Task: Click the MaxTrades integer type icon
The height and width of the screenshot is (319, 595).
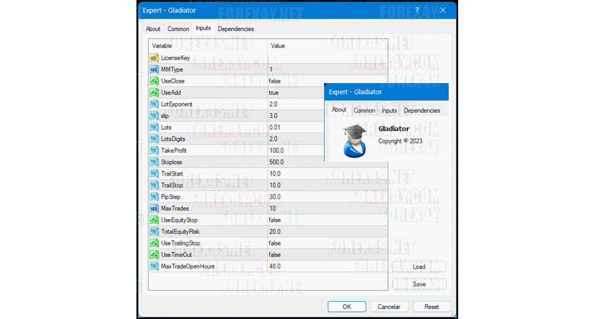Action: (154, 208)
